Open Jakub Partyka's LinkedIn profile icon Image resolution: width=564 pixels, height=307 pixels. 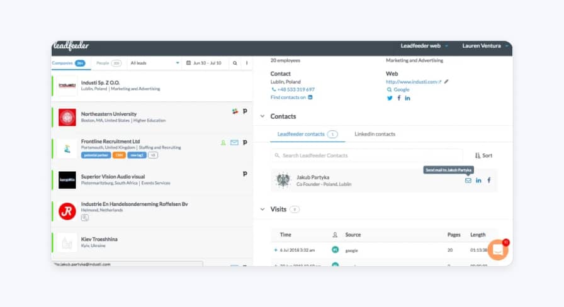tap(478, 181)
